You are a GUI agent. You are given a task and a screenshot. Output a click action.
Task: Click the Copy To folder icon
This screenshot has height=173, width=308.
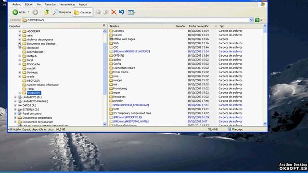pyautogui.click(x=106, y=12)
